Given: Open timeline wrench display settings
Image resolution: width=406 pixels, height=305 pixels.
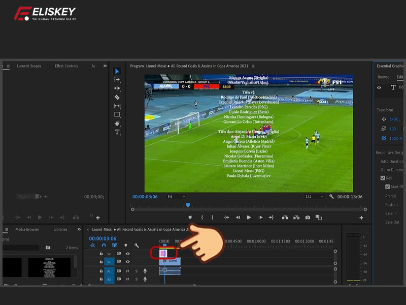Looking at the screenshot, I should coord(137,246).
